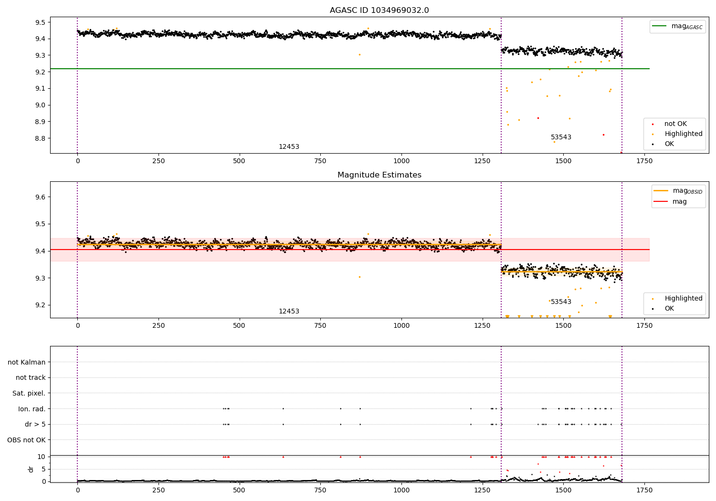Click obsid label '53543' in Magnitude Estimates plot
Image resolution: width=716 pixels, height=501 pixels.
561,302
